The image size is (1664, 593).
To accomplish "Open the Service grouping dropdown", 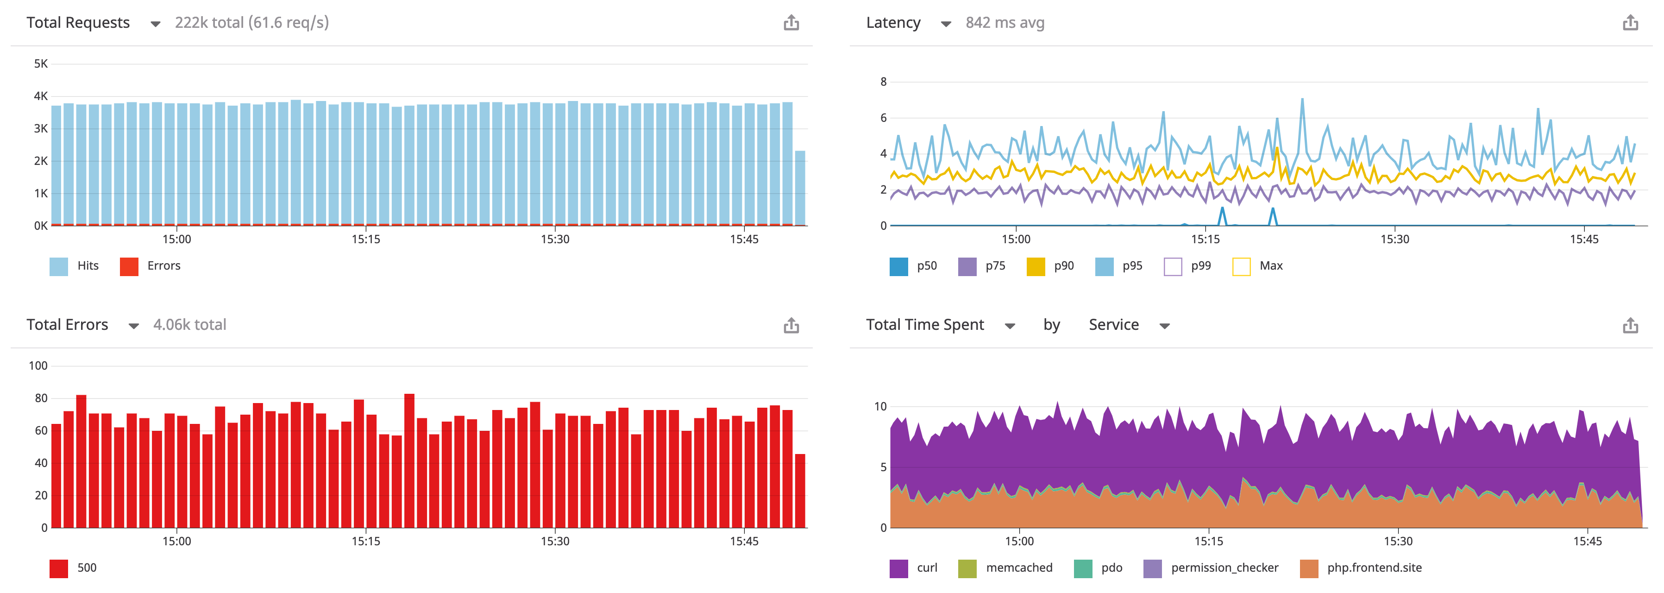I will tap(1165, 326).
